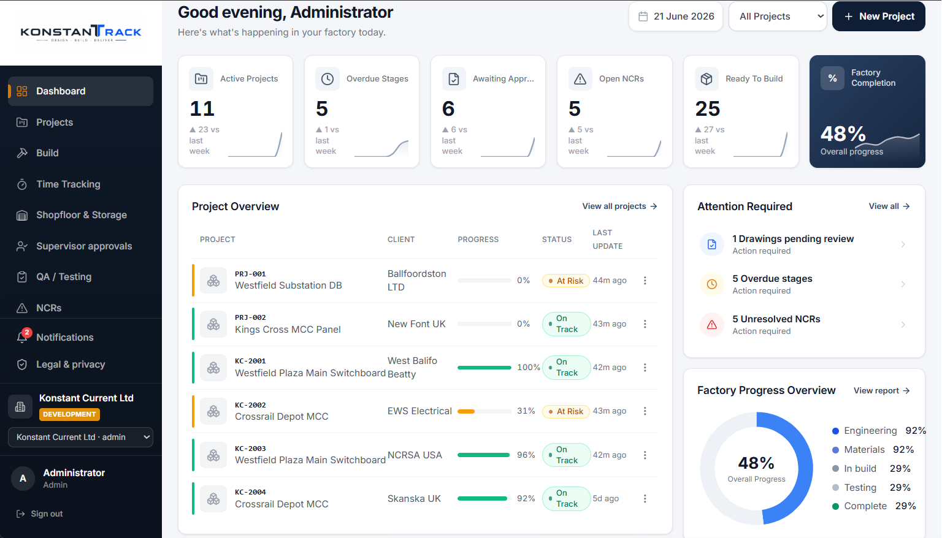Click the blue Engineering legend dot
The image size is (942, 538).
point(835,431)
